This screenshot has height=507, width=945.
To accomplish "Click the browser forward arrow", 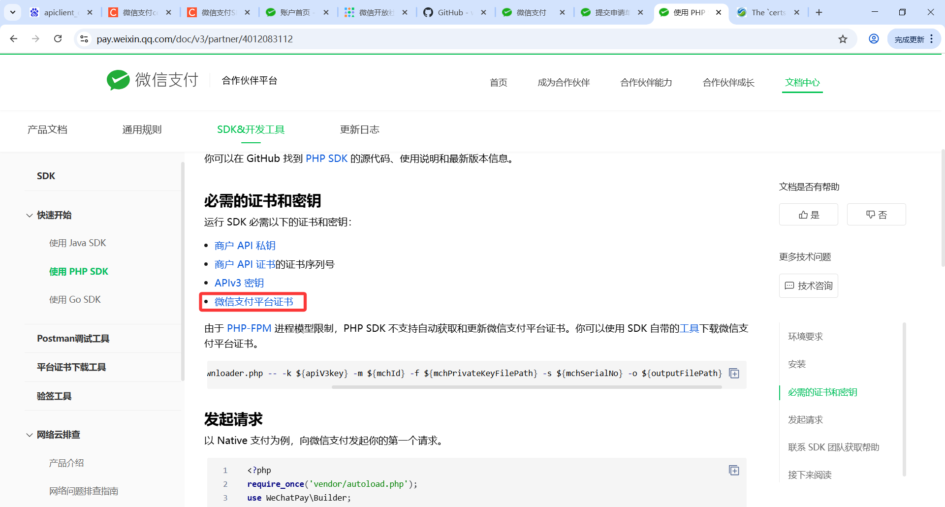I will 35,38.
